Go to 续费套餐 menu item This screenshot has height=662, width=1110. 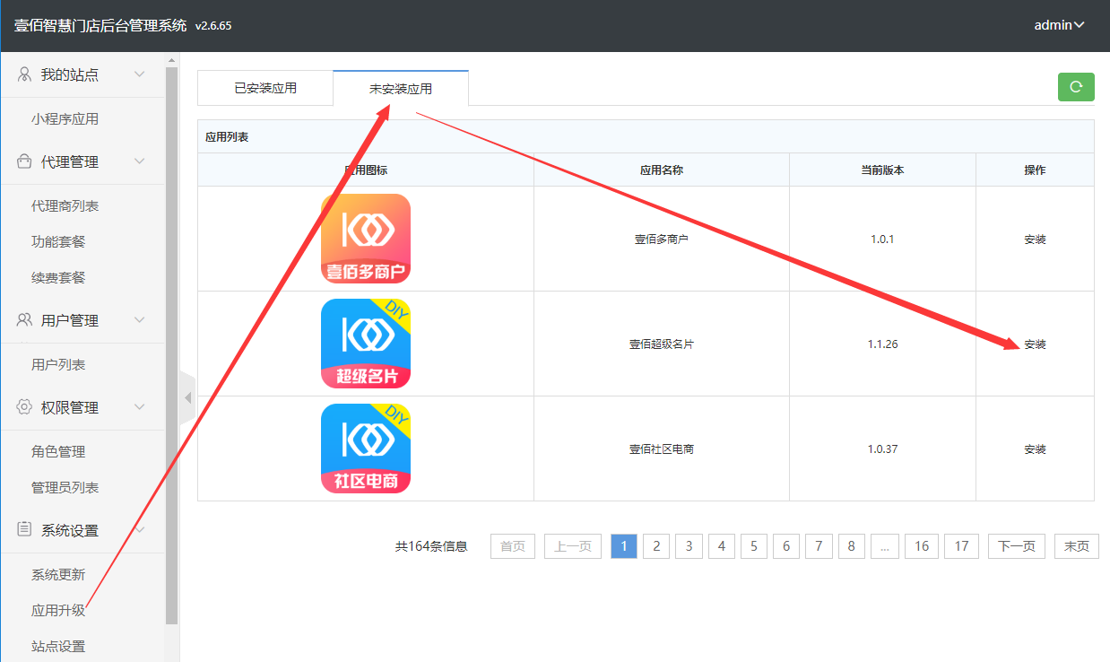click(x=58, y=278)
